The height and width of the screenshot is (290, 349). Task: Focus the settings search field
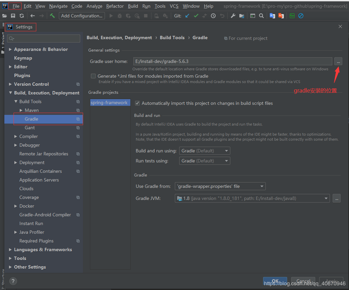click(x=43, y=39)
